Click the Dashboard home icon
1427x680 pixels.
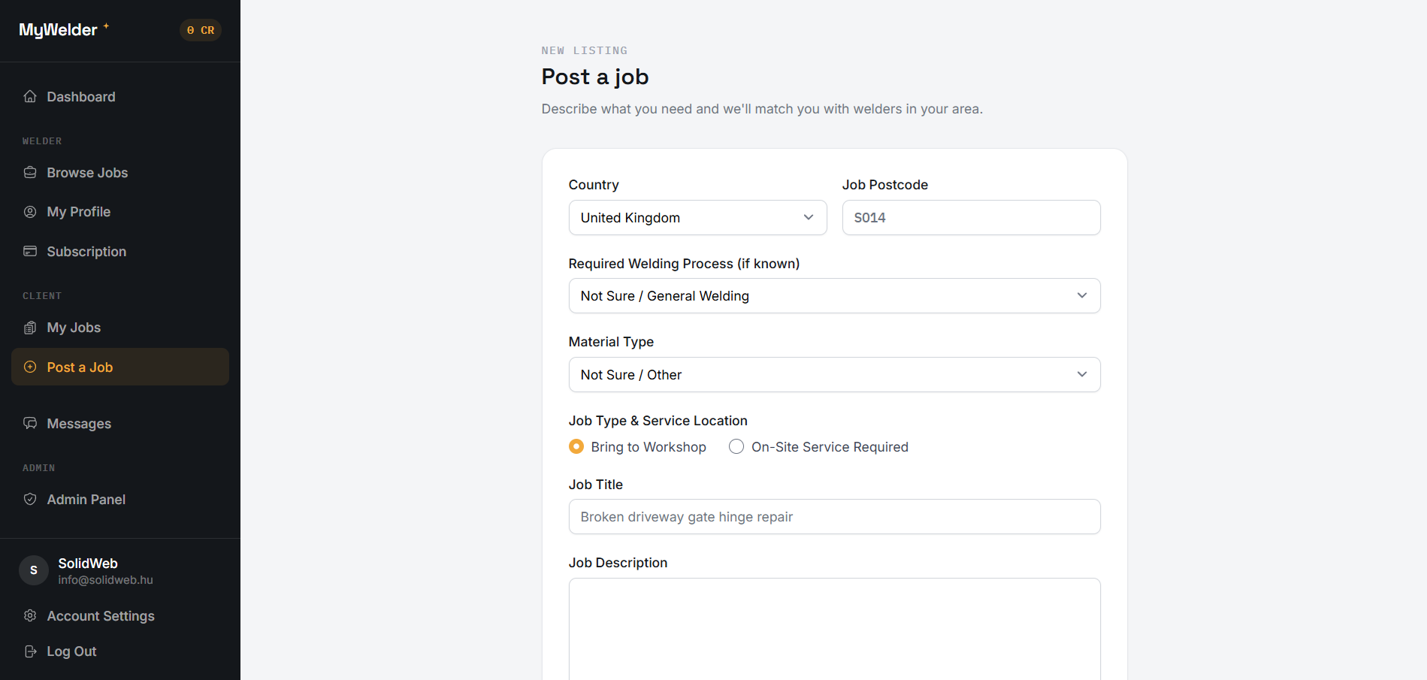[30, 96]
